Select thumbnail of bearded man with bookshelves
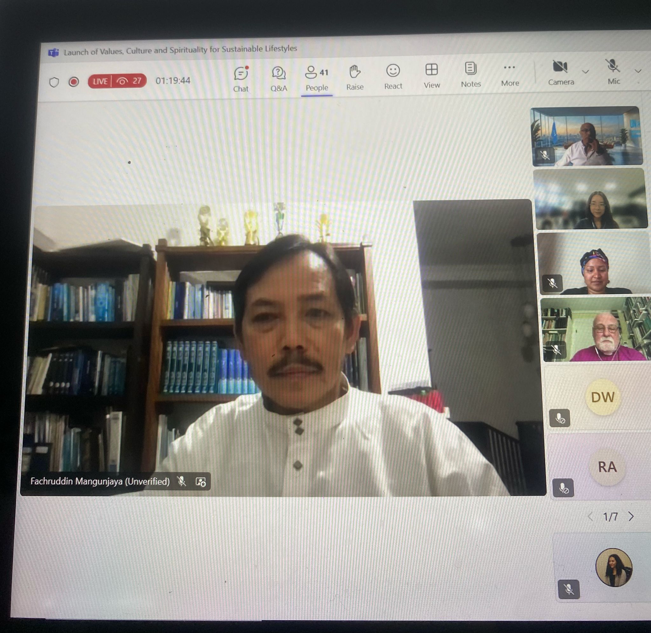Image resolution: width=651 pixels, height=633 pixels. [x=596, y=329]
